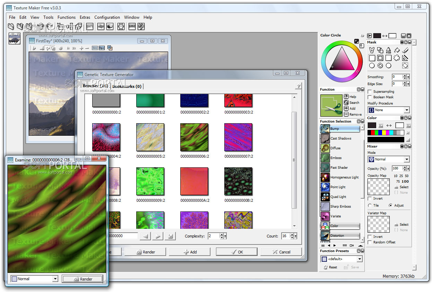Check Invert under Variator Map
Viewport: 432px width, 292px height.
(370, 237)
